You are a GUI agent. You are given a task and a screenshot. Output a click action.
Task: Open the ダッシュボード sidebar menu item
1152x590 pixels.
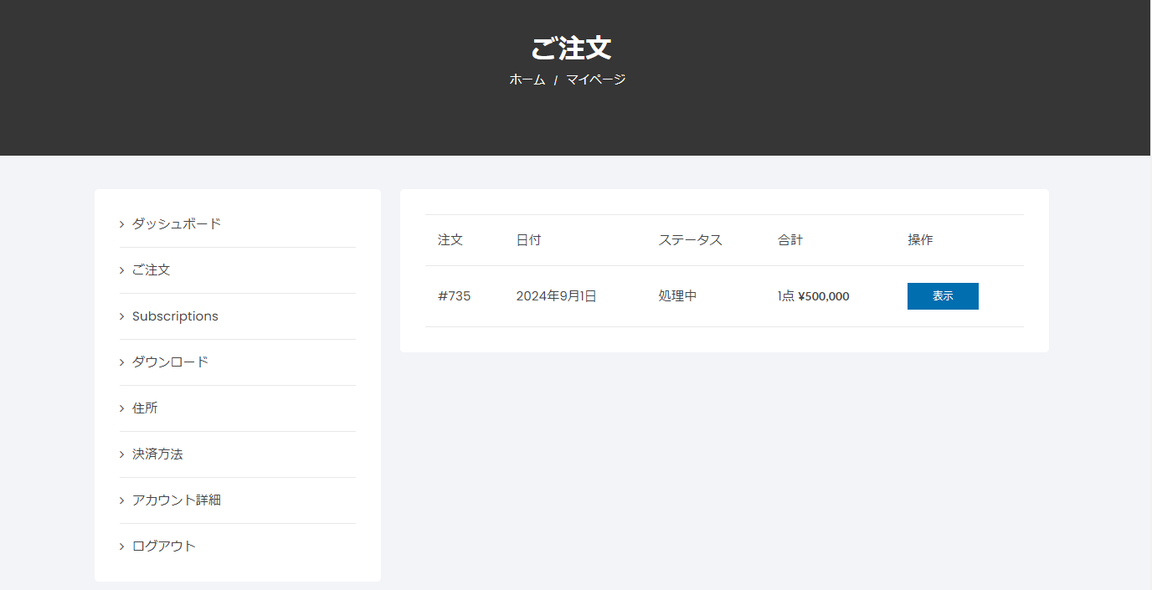pos(177,224)
